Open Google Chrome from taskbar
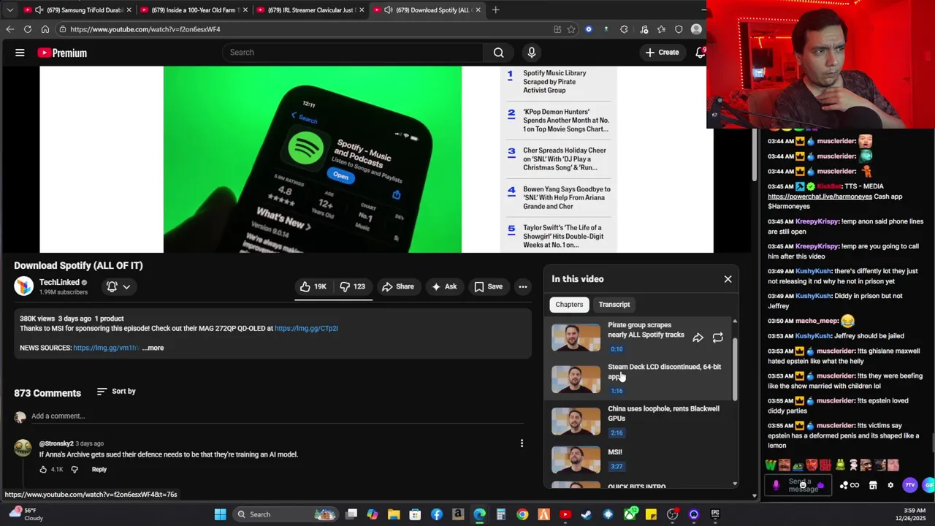 point(522,514)
